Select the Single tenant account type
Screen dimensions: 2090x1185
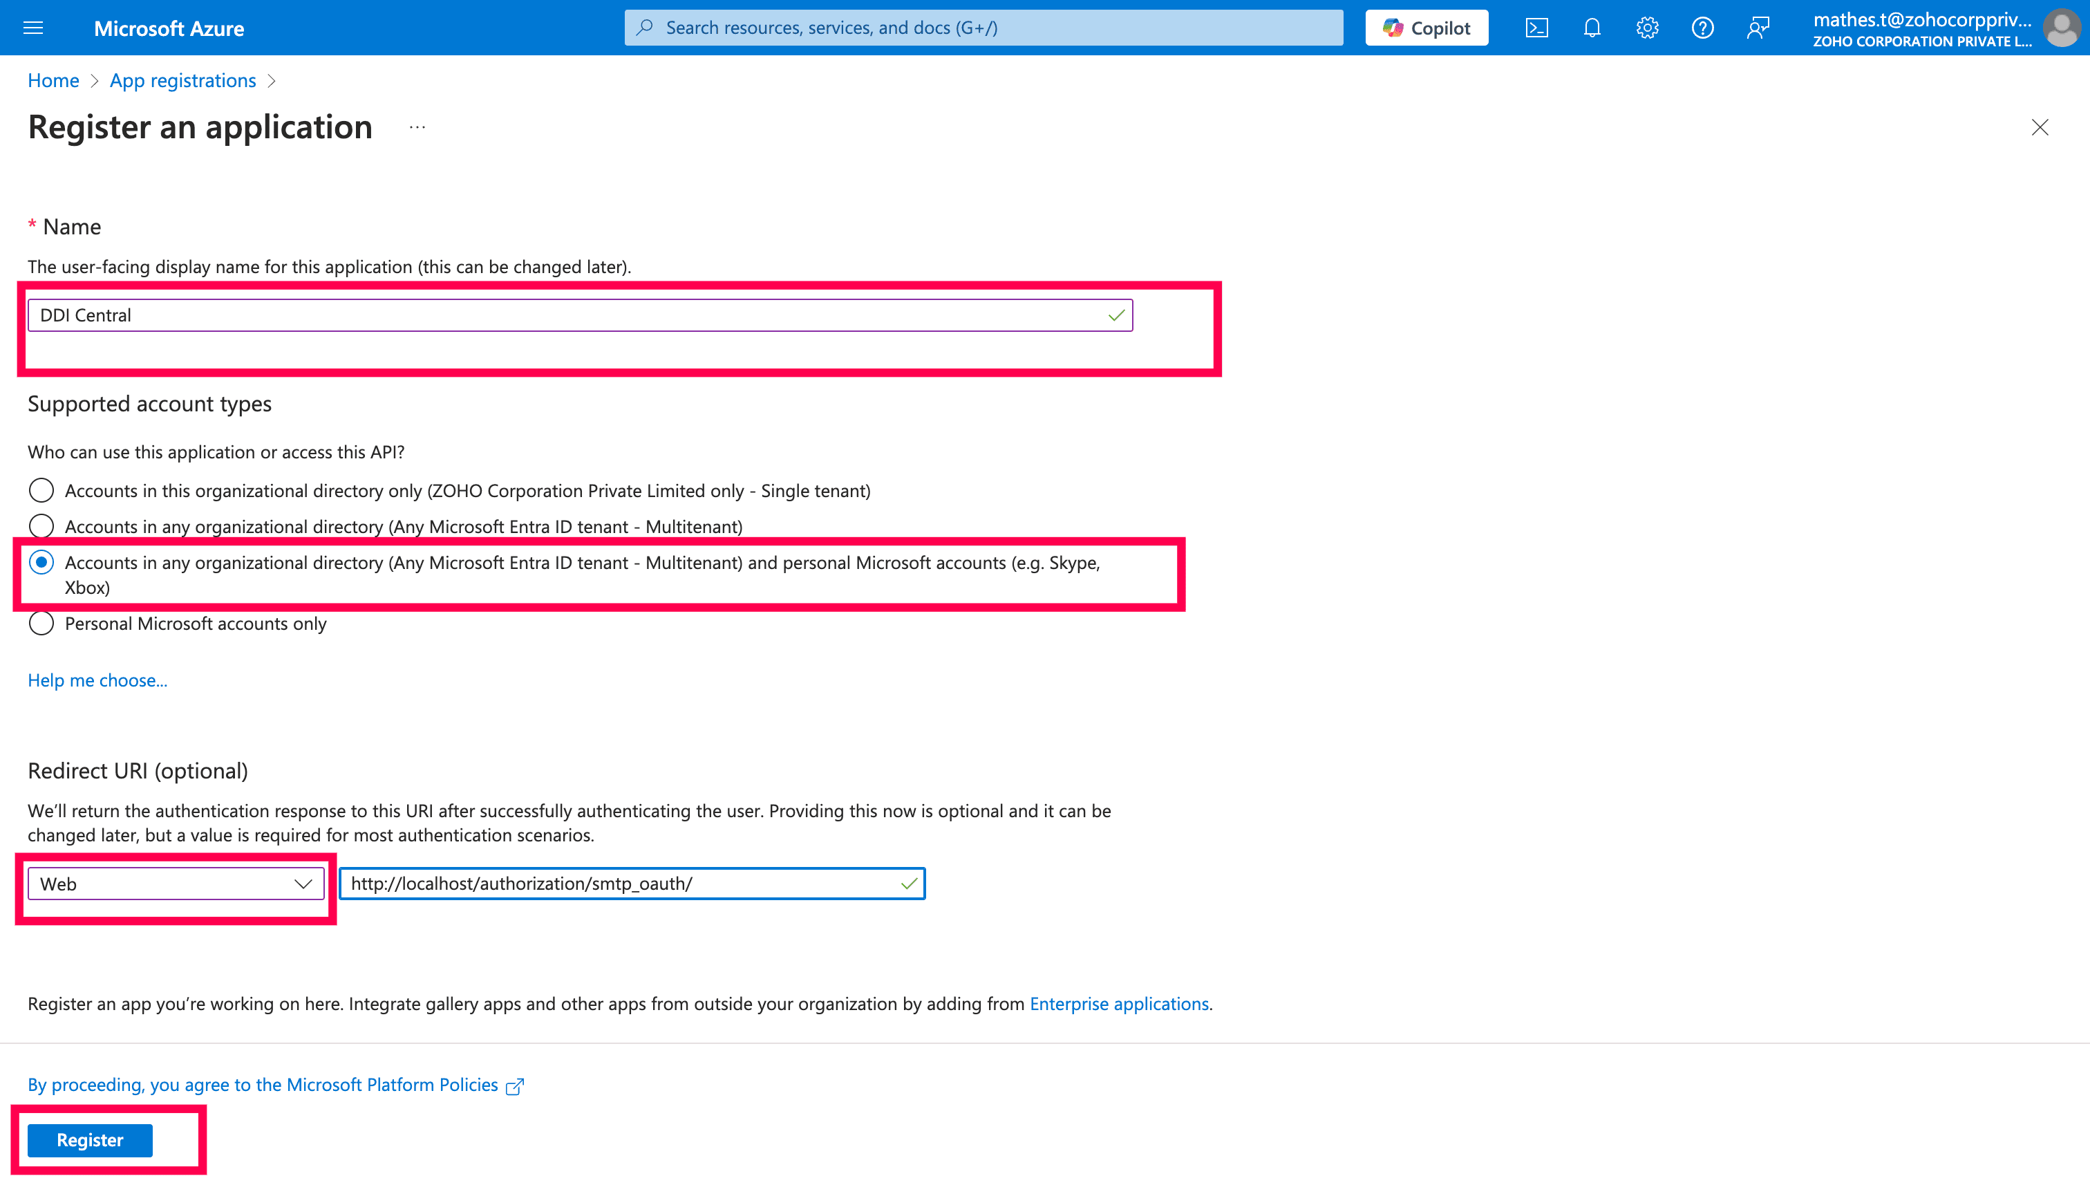tap(41, 490)
